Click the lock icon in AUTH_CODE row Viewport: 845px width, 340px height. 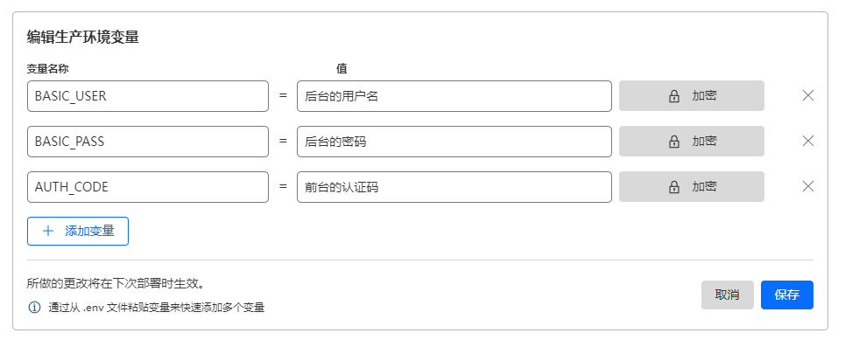(673, 187)
